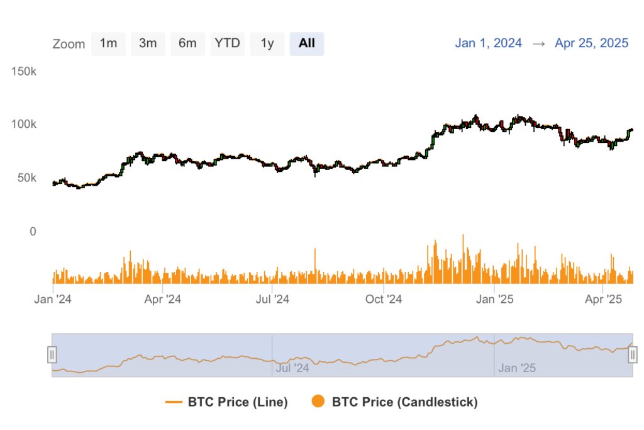Screen dimensions: 644x430
Task: Select the All zoom range
Action: [307, 43]
